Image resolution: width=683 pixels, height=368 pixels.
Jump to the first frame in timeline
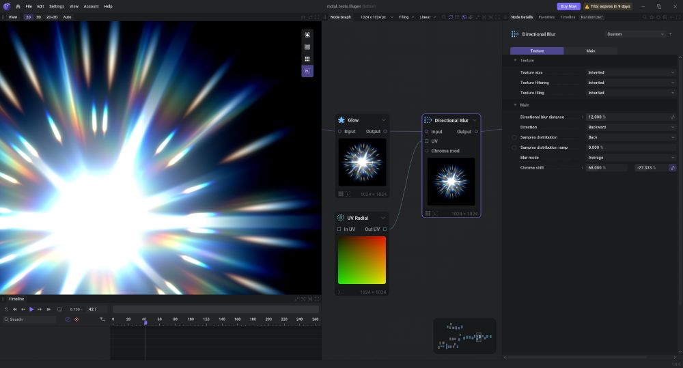tap(15, 309)
